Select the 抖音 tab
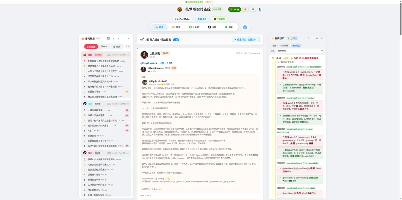Screen dimensions: 402x200 coord(212,27)
